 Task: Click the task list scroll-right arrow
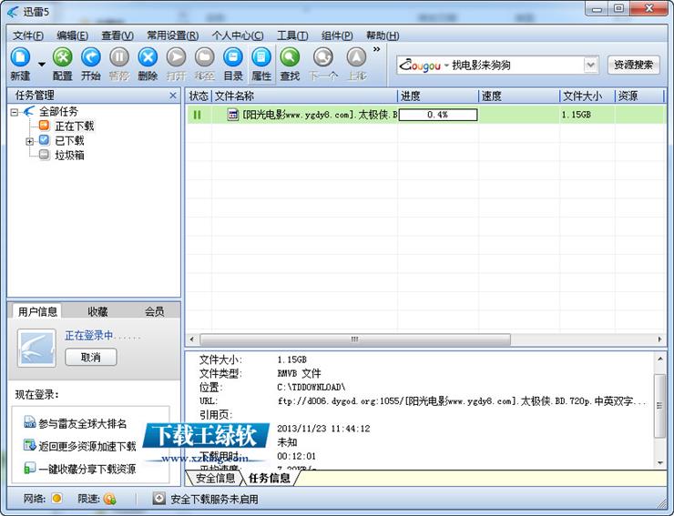pyautogui.click(x=659, y=339)
